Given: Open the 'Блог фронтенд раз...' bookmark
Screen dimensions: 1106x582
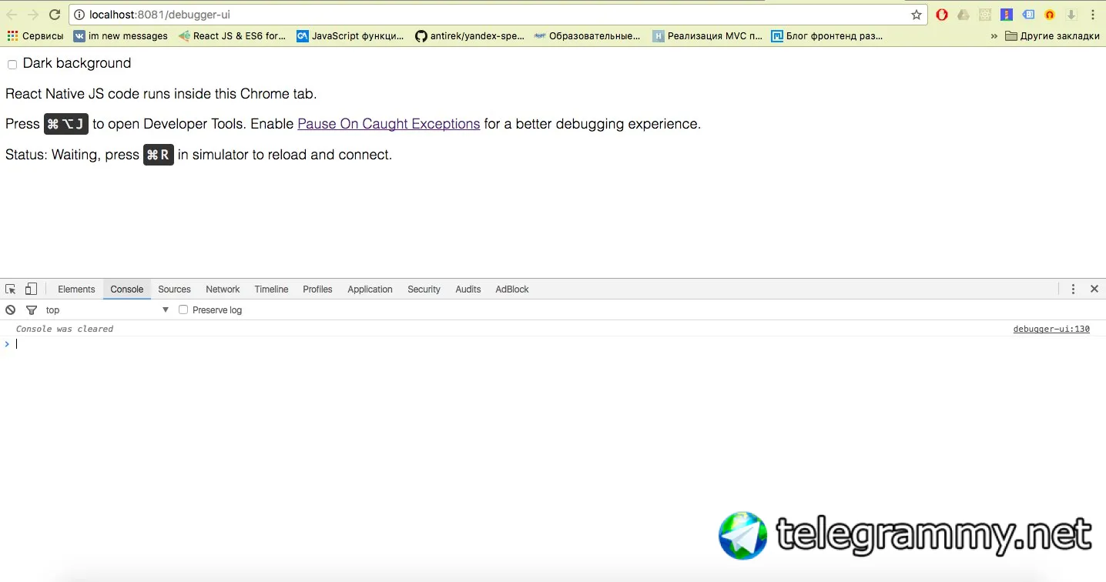Looking at the screenshot, I should pos(827,36).
